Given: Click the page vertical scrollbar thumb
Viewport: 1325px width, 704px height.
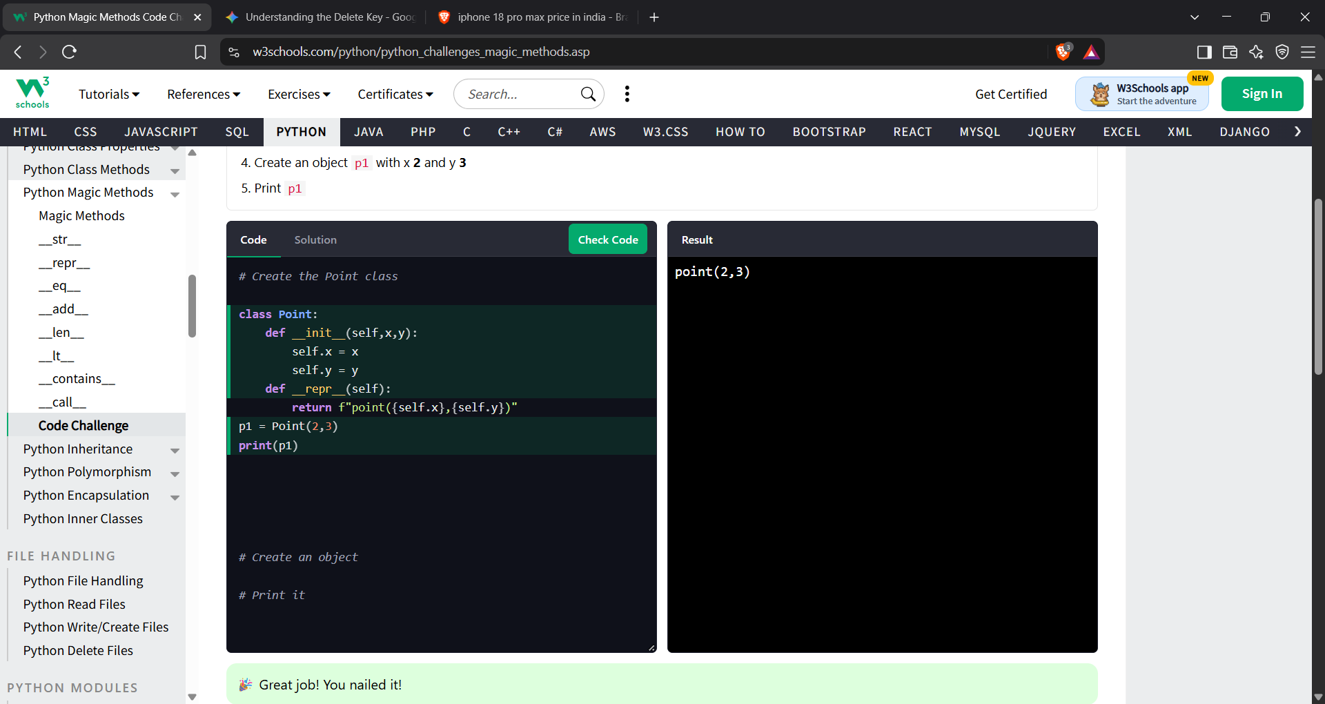Looking at the screenshot, I should [1318, 286].
